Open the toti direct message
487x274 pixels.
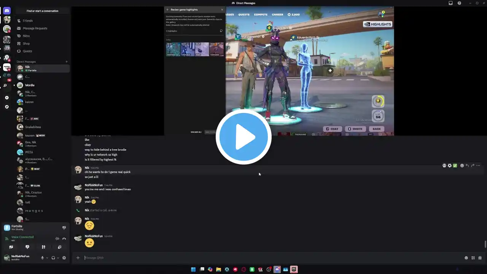click(x=43, y=202)
